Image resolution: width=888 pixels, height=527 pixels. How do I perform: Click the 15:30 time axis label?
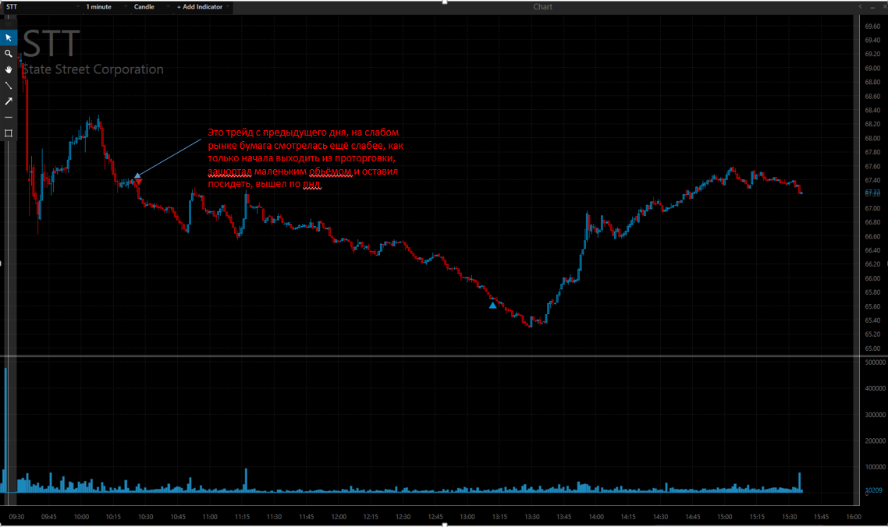pos(789,517)
